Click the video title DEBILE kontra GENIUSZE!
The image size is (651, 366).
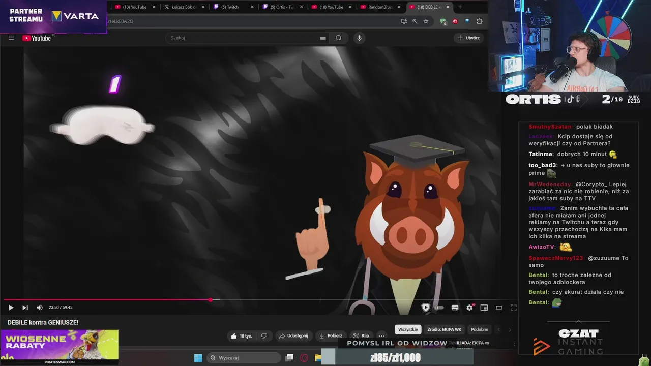pos(43,322)
